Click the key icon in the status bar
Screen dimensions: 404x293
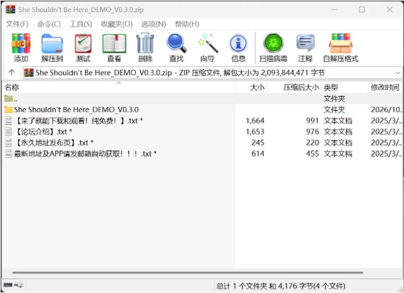(x=19, y=285)
